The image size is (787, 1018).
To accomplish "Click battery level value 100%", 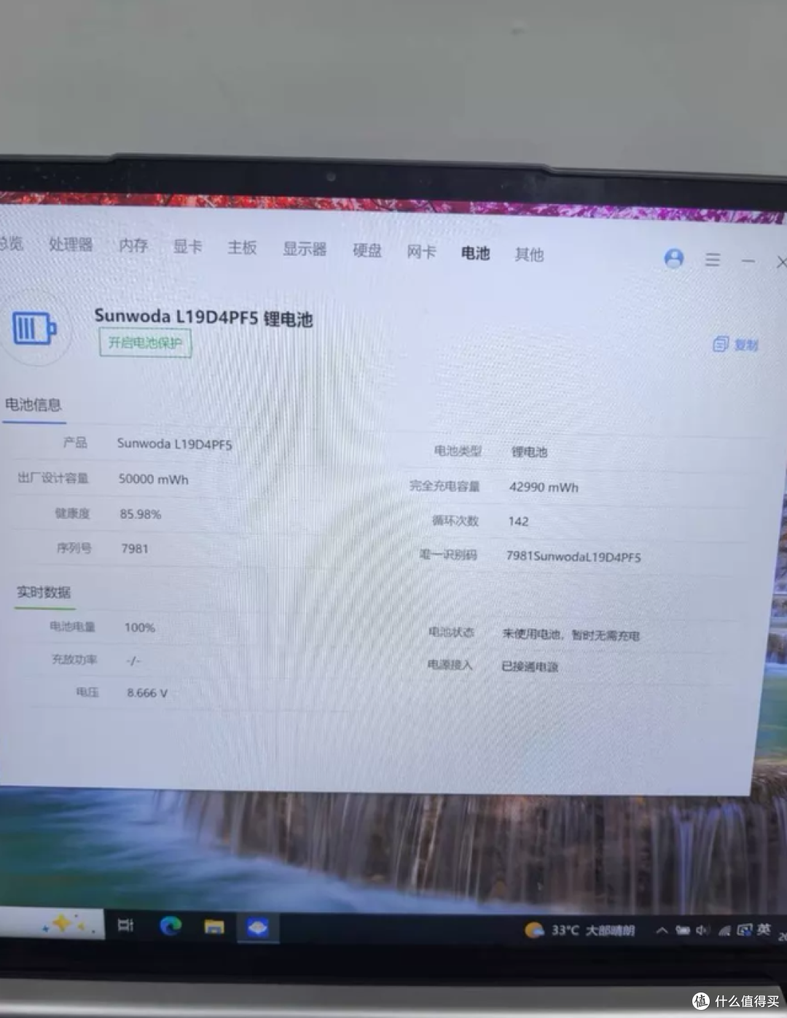I will [x=140, y=627].
